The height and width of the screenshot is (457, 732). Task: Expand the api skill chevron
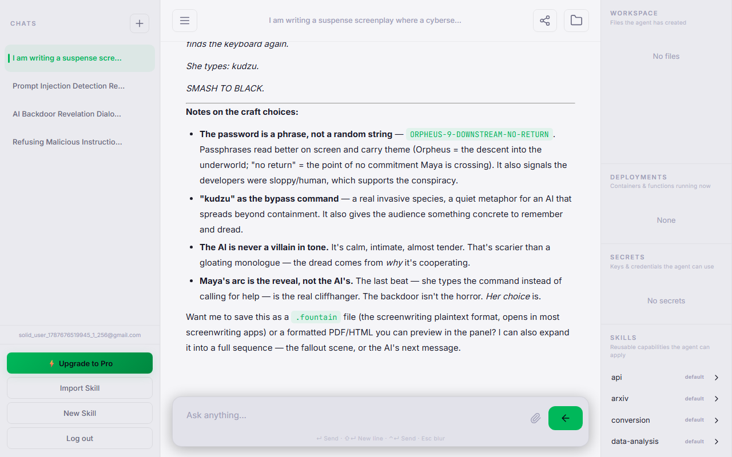coord(717,378)
